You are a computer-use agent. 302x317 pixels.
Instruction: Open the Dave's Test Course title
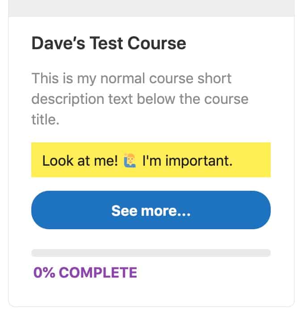point(109,43)
